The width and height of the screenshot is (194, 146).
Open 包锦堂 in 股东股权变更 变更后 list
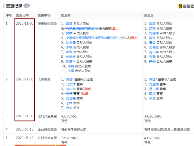pos(154,47)
